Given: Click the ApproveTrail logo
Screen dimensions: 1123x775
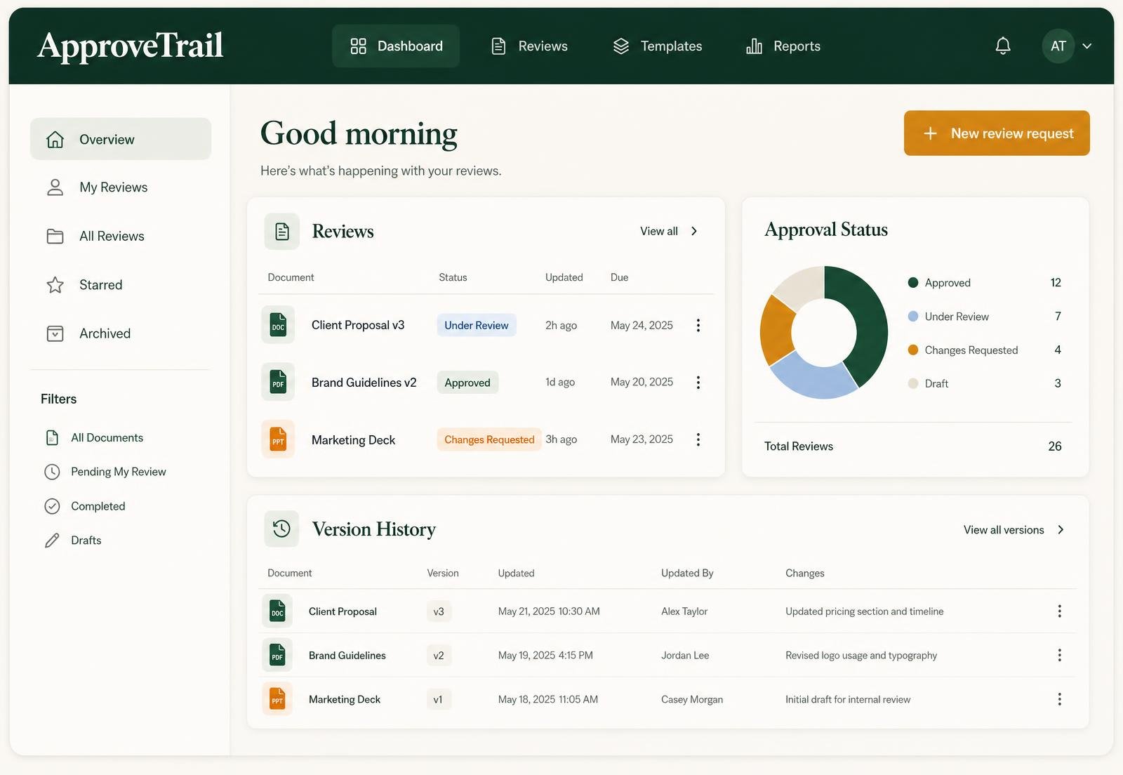Looking at the screenshot, I should [131, 46].
